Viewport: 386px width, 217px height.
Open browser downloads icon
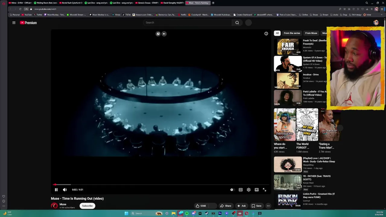pos(367,9)
